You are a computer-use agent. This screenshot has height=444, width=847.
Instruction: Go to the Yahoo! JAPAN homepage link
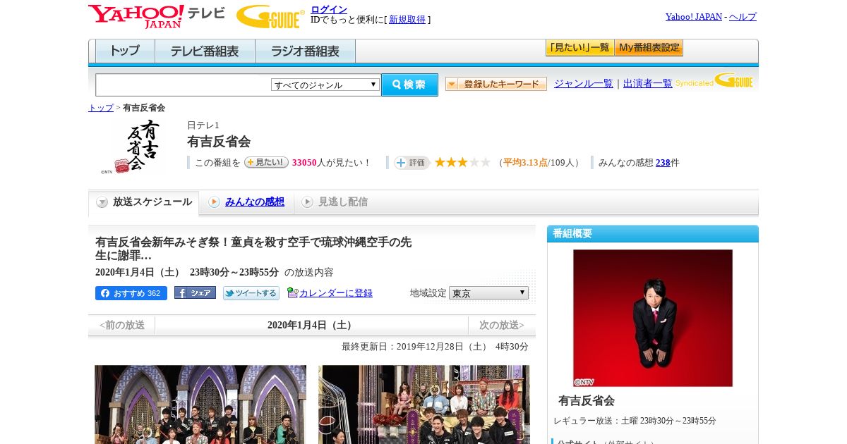[x=694, y=17]
